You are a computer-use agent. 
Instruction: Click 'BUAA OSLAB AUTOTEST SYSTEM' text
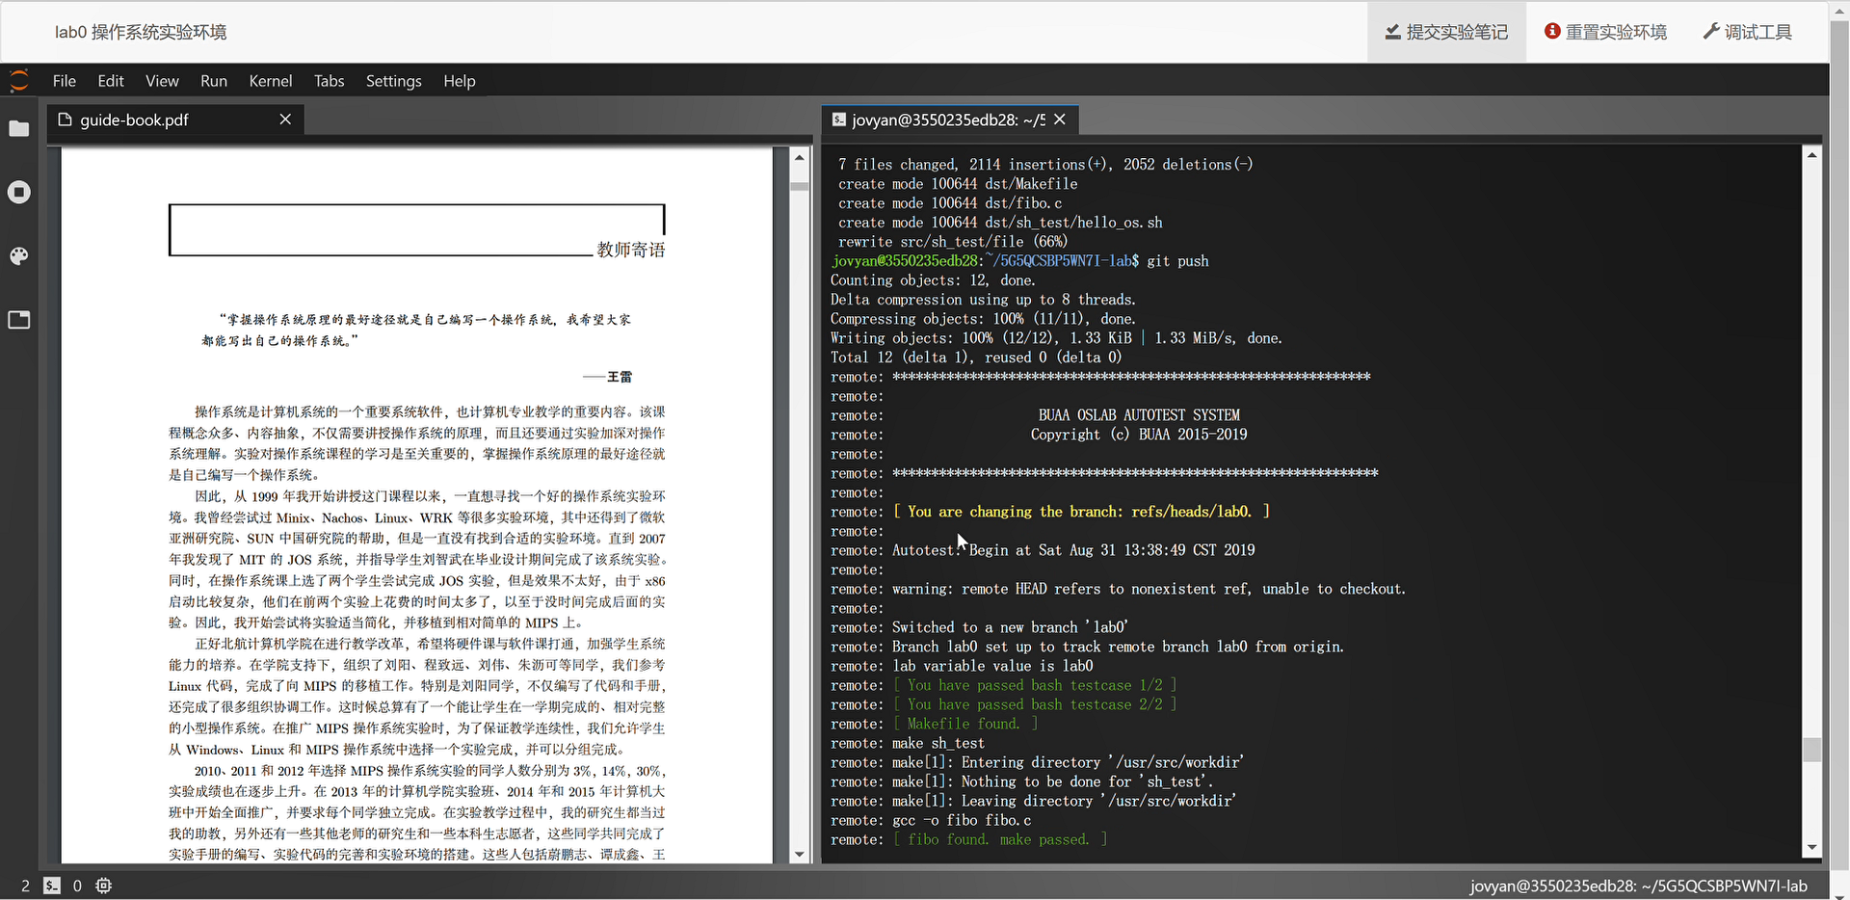(x=1139, y=415)
